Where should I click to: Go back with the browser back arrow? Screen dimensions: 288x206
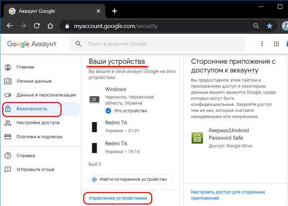tap(10, 25)
